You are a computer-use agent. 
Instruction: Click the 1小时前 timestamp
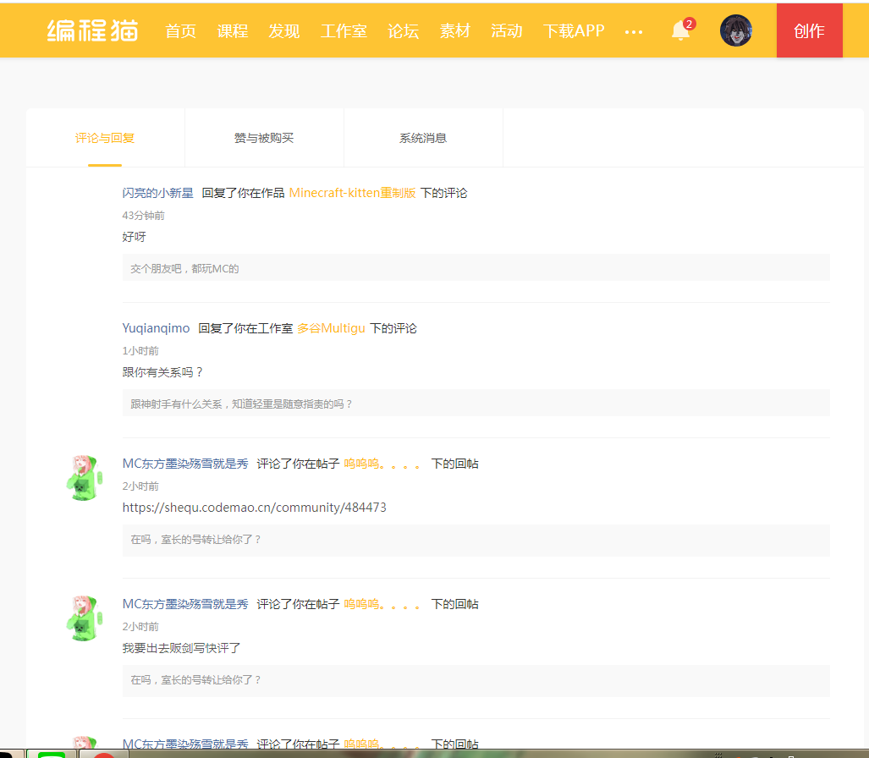[140, 351]
